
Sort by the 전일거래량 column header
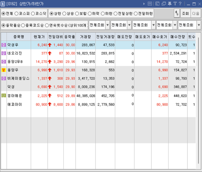[x=105, y=37]
